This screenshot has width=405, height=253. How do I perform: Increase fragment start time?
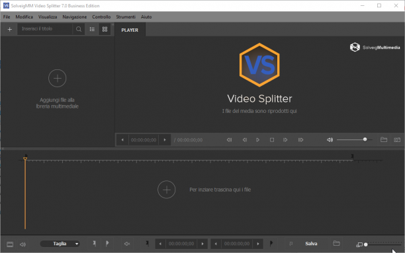[202, 244]
